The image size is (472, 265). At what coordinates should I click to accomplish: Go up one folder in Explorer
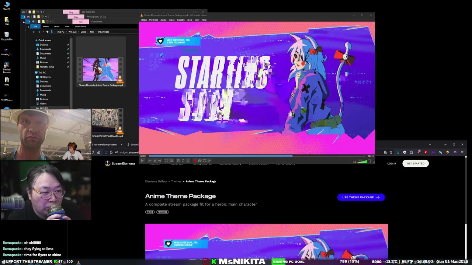(x=47, y=32)
